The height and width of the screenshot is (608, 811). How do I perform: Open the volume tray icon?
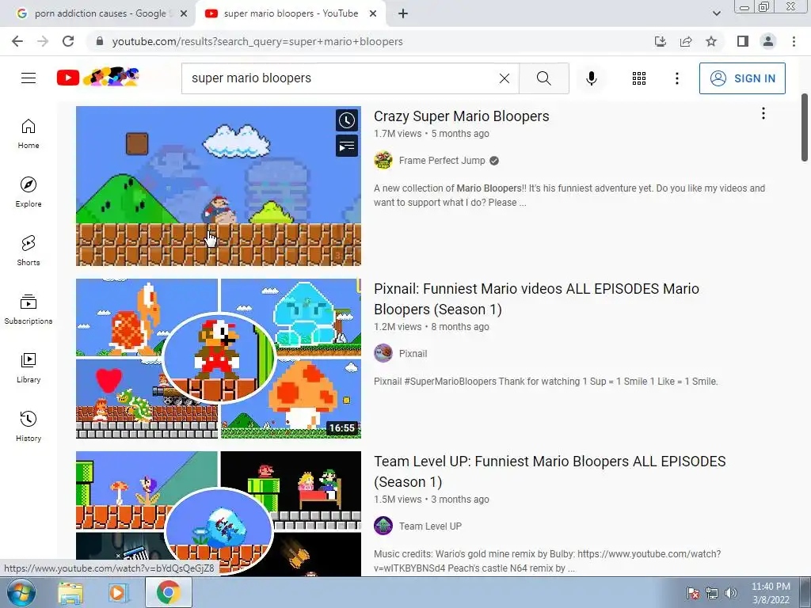pyautogui.click(x=730, y=593)
